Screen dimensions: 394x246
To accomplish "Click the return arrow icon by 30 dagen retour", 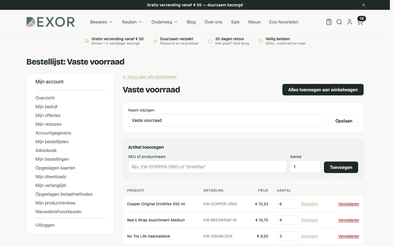I will (210, 41).
